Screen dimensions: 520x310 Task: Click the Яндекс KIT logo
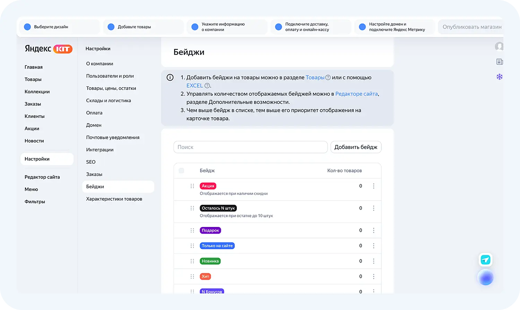49,49
